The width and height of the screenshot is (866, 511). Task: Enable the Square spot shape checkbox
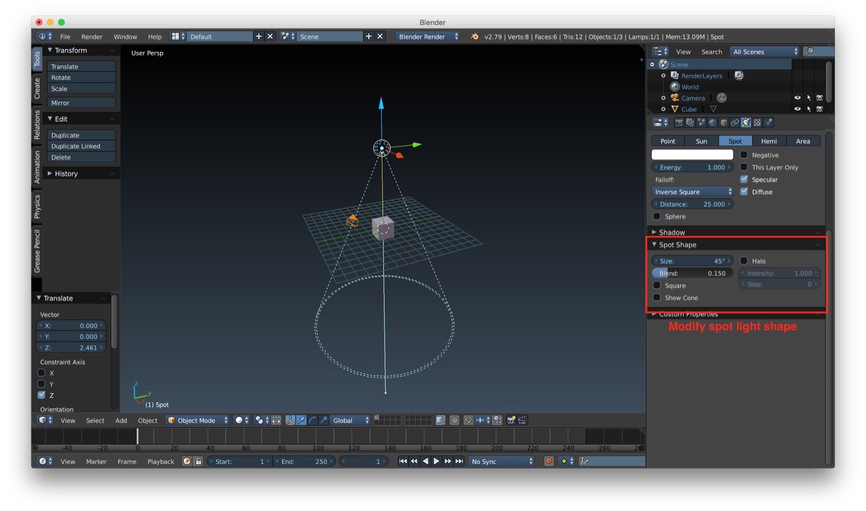point(656,285)
